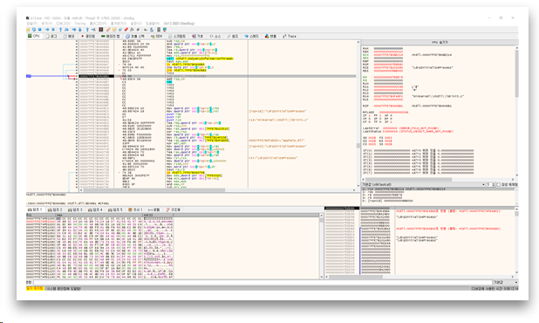Open the Symbols tab
The height and width of the screenshot is (323, 539).
click(198, 36)
